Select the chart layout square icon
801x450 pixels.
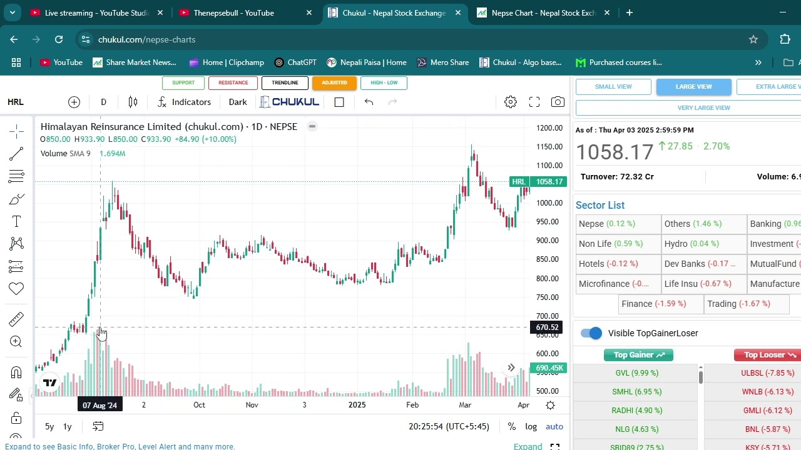coord(339,102)
